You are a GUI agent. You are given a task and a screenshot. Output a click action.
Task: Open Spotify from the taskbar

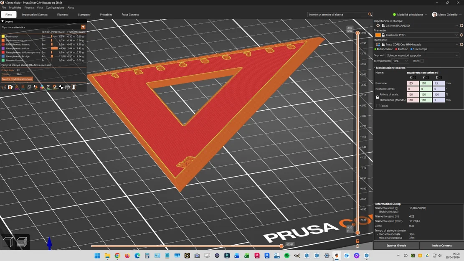pyautogui.click(x=287, y=256)
